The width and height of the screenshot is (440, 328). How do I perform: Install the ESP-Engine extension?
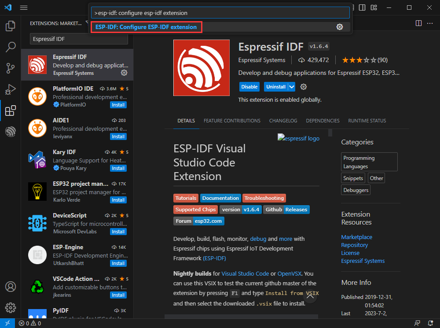(x=118, y=263)
